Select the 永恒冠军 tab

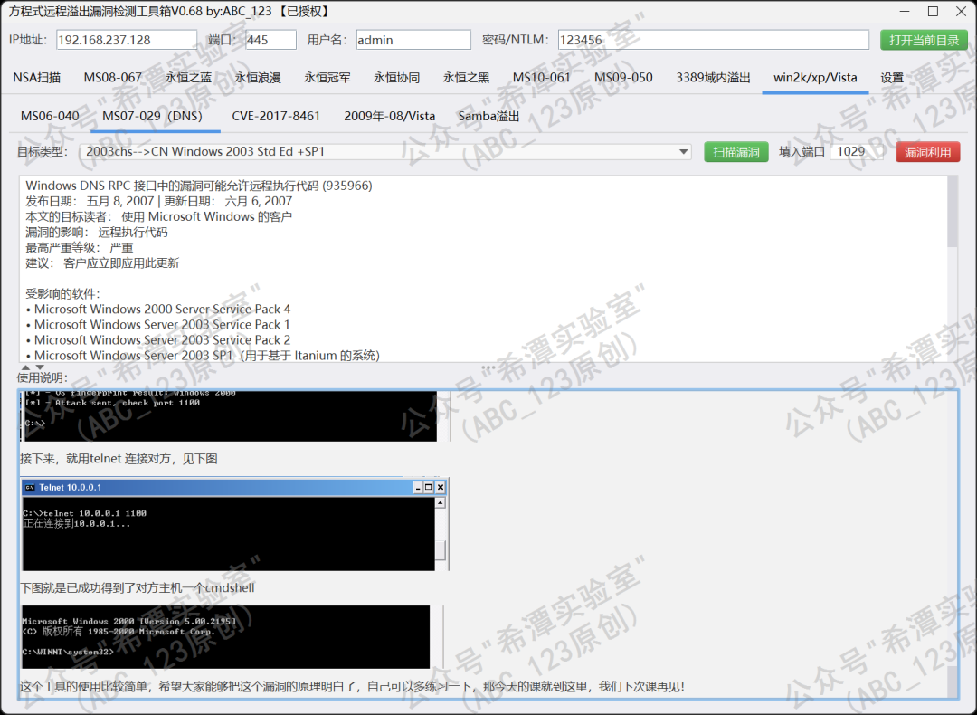pyautogui.click(x=327, y=78)
